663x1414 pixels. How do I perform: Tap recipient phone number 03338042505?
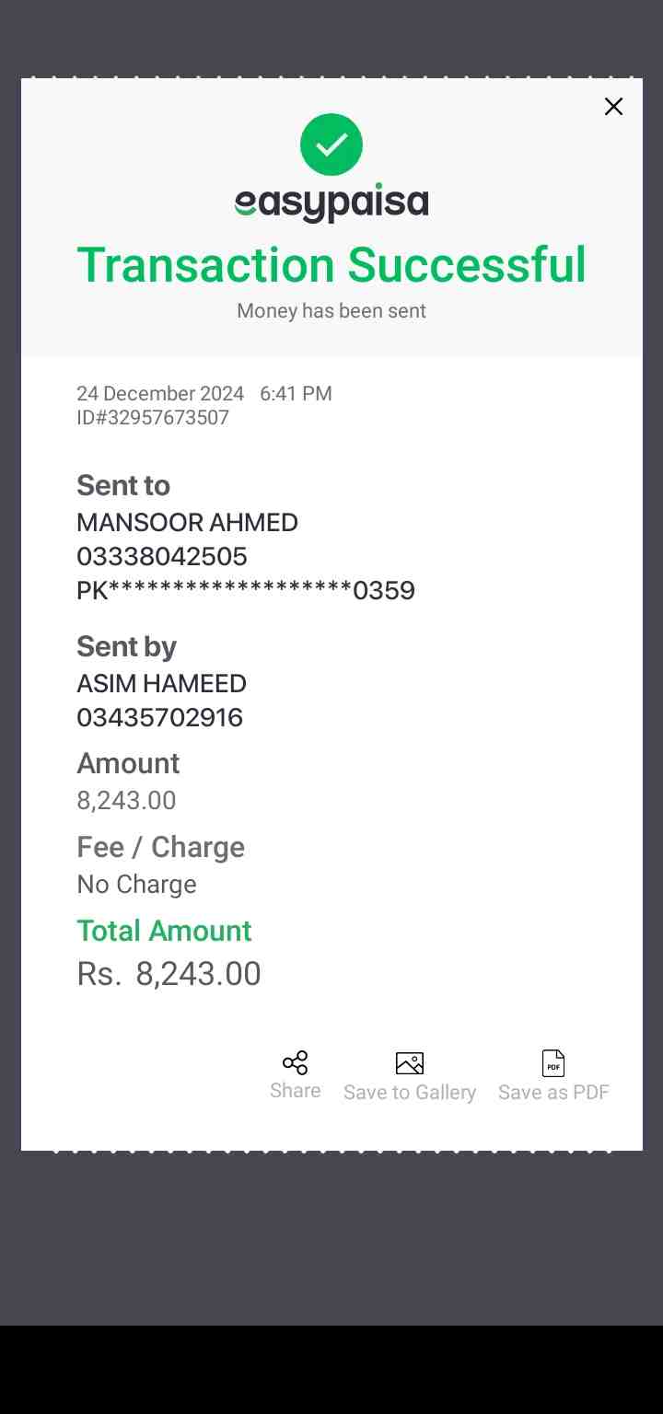coord(162,556)
